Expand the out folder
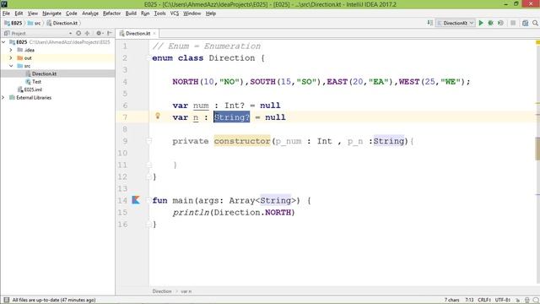This screenshot has width=540, height=304. click(11, 57)
